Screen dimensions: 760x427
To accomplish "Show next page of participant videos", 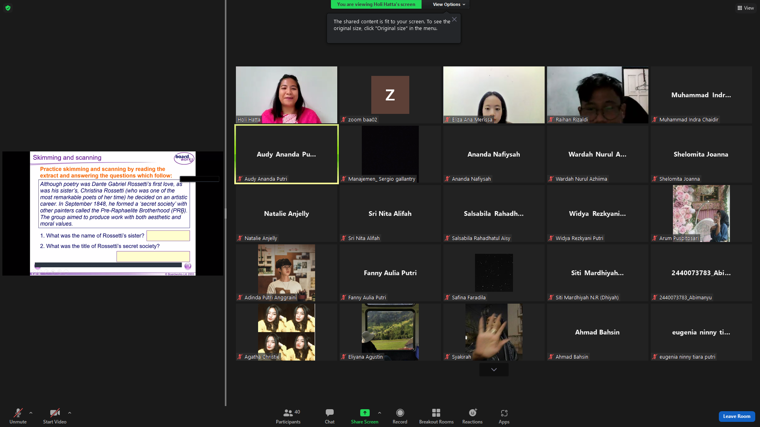I will click(x=494, y=370).
